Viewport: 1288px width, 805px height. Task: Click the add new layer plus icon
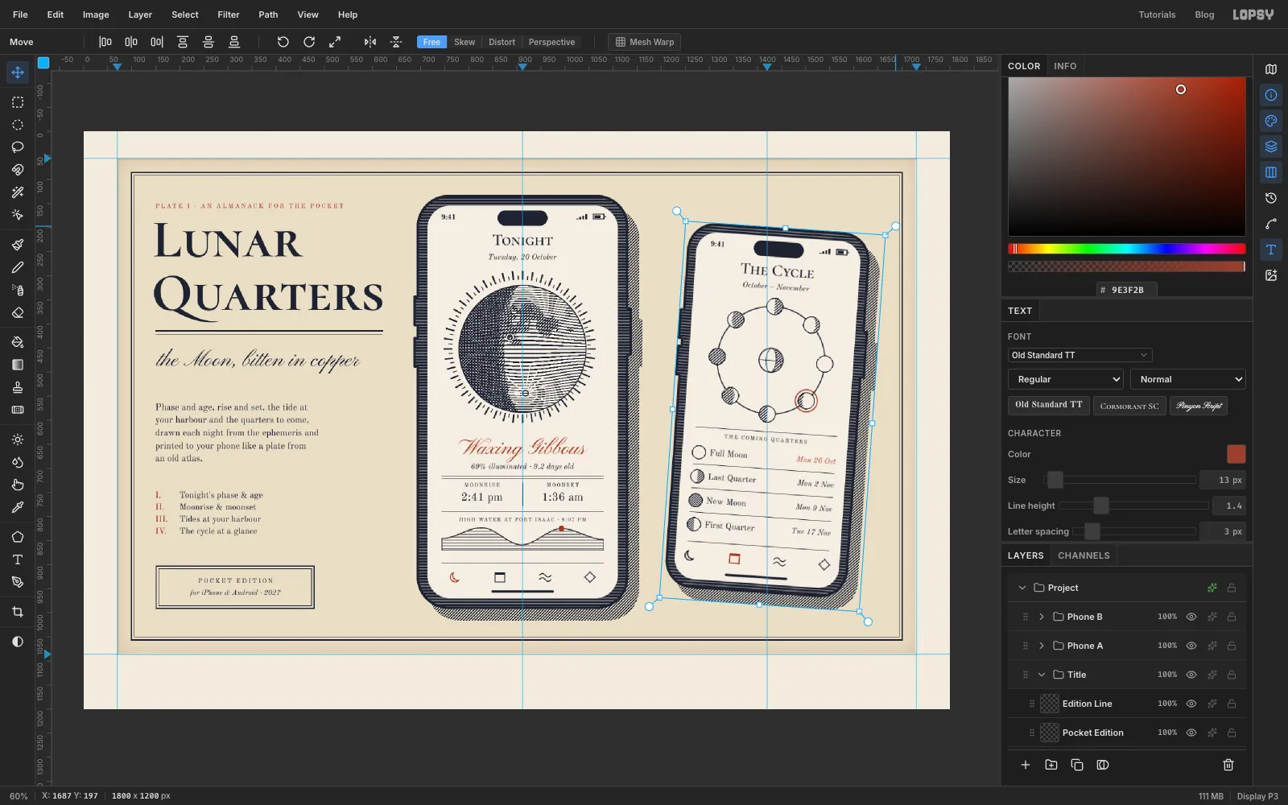tap(1026, 765)
